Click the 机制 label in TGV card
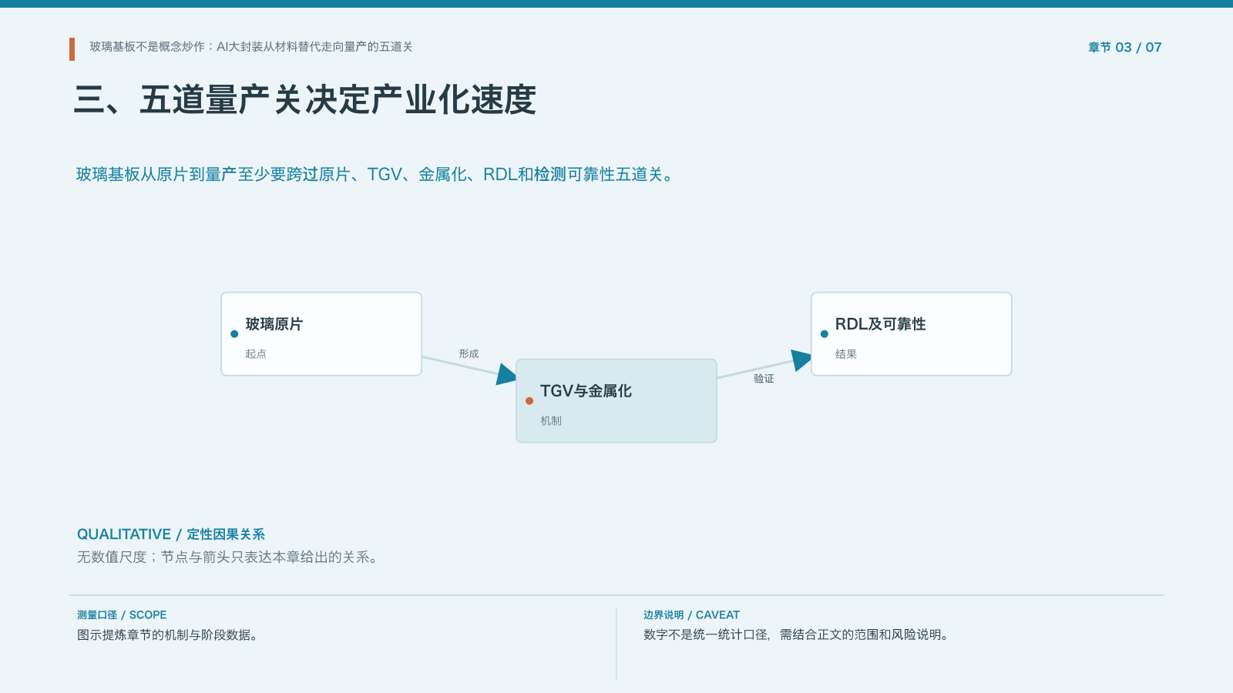 tap(551, 420)
